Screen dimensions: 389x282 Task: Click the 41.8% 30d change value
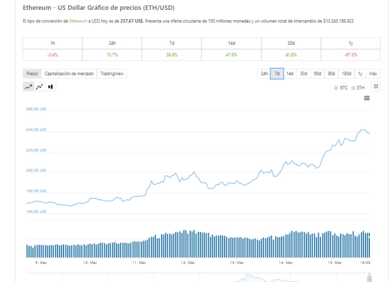coord(291,55)
